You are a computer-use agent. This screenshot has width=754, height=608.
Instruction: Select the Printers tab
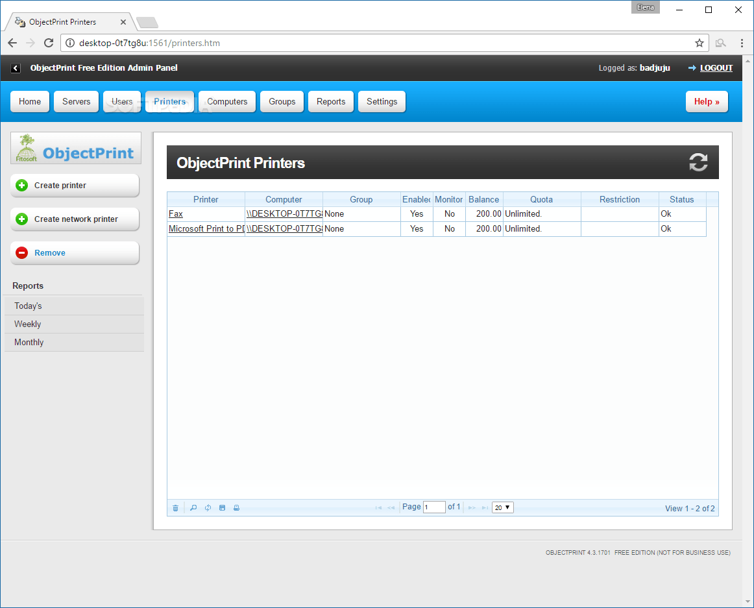(170, 101)
